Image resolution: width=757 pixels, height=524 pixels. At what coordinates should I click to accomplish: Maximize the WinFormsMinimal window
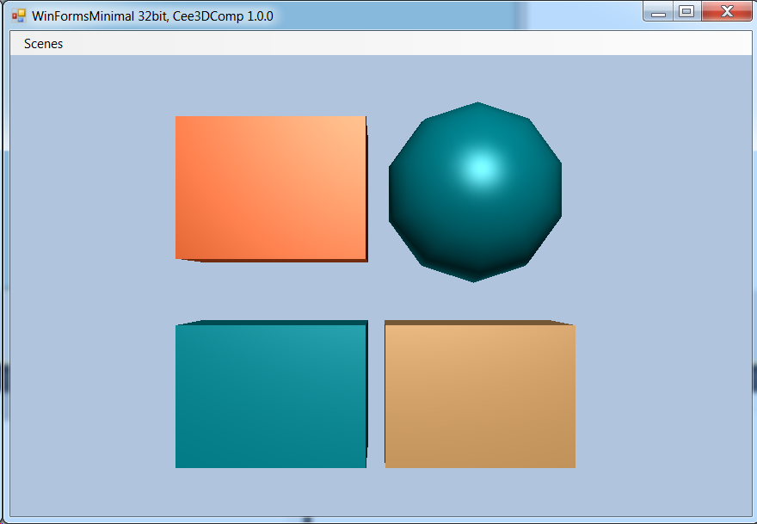coord(686,12)
